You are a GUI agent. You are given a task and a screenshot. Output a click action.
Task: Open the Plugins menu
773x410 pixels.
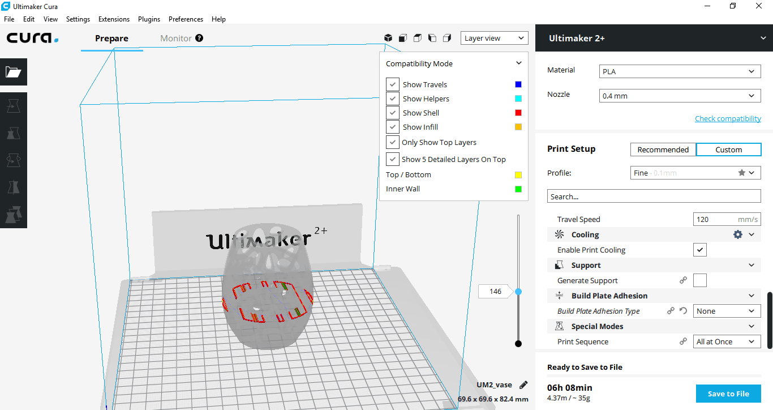149,19
